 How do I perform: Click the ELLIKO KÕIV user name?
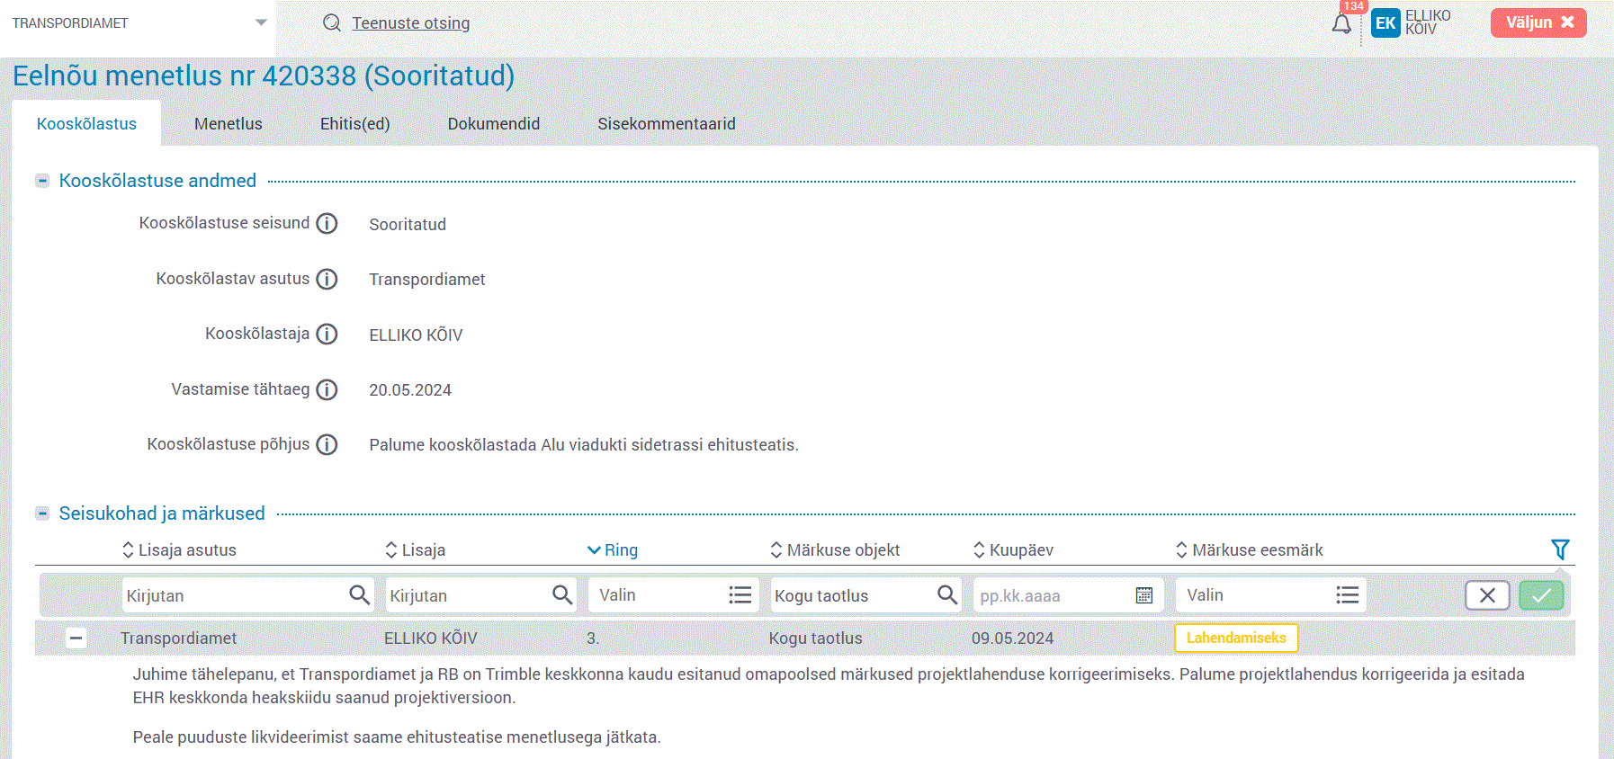1428,22
